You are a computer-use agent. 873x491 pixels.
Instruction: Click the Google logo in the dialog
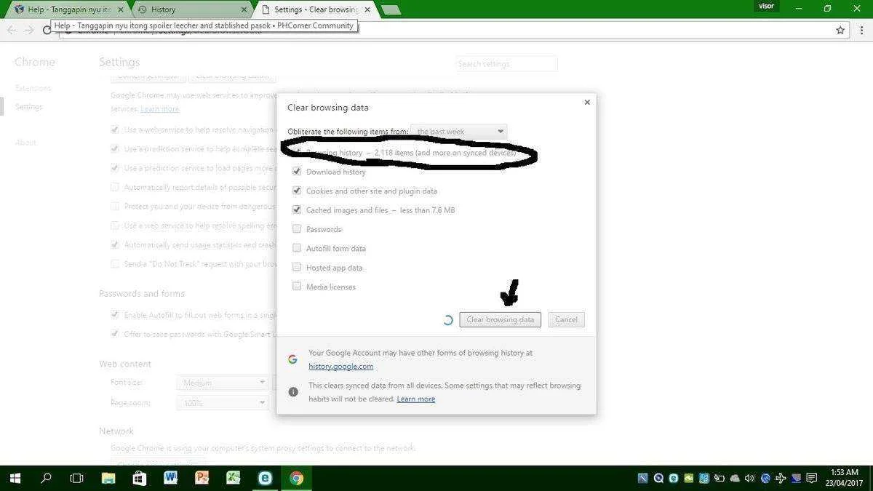(x=292, y=359)
